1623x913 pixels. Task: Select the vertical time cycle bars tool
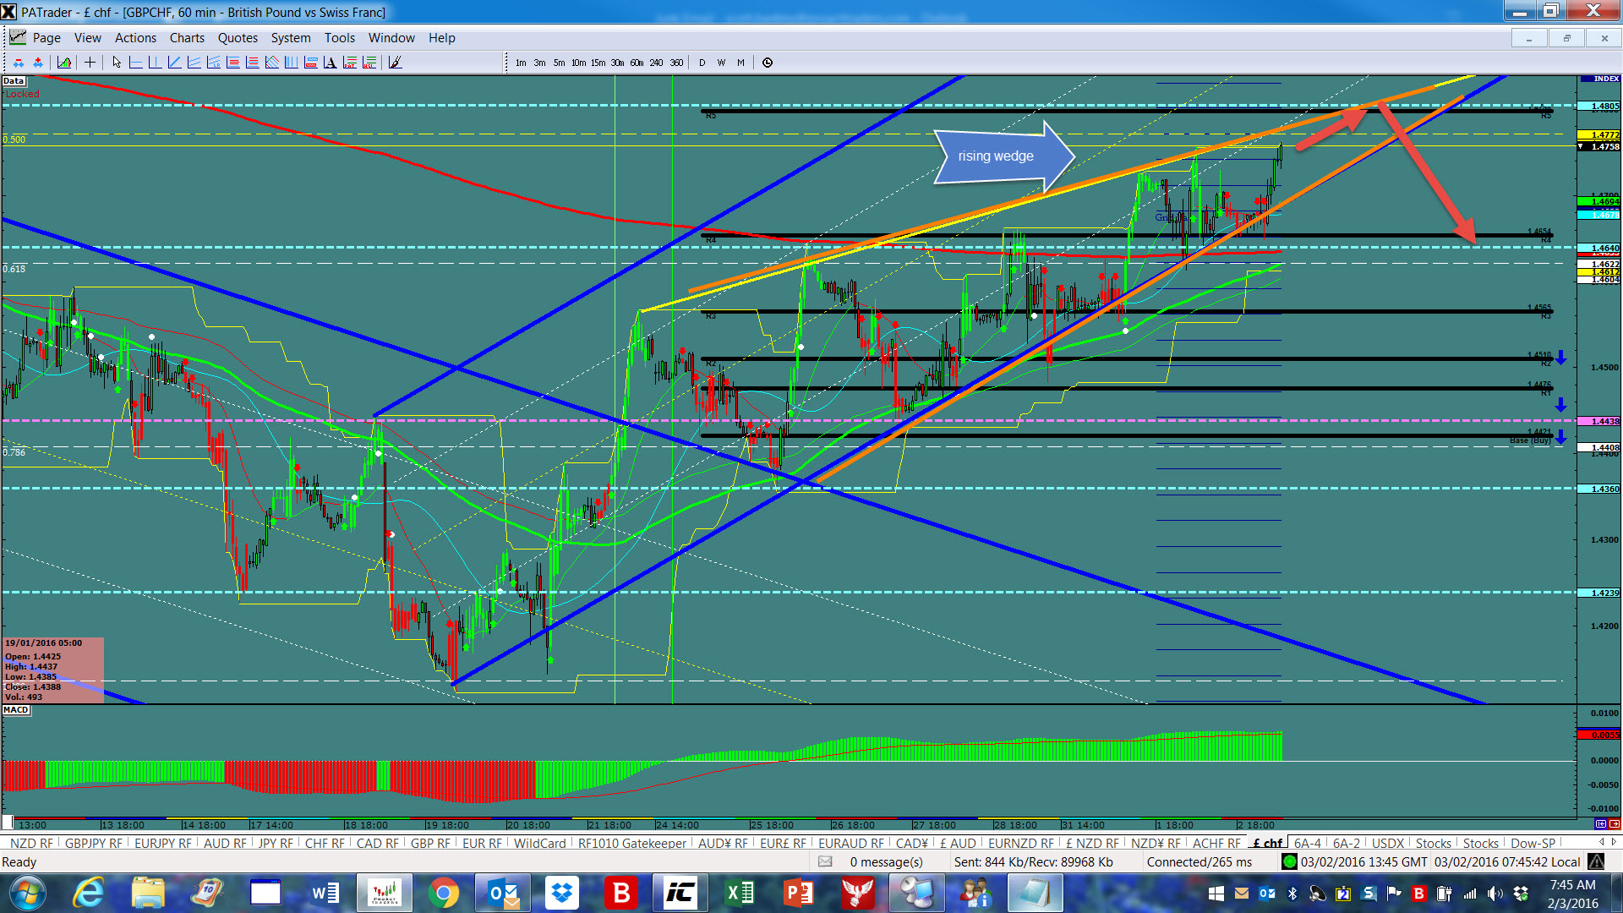click(292, 62)
